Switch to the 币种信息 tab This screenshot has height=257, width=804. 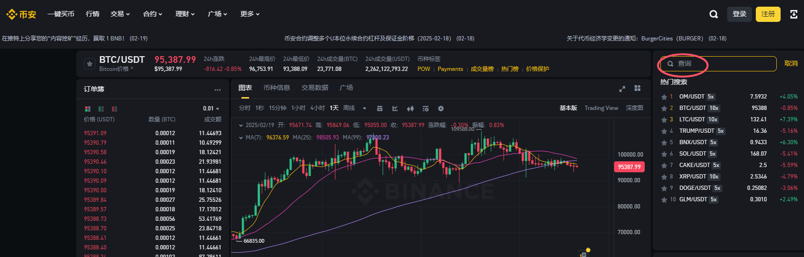(277, 88)
